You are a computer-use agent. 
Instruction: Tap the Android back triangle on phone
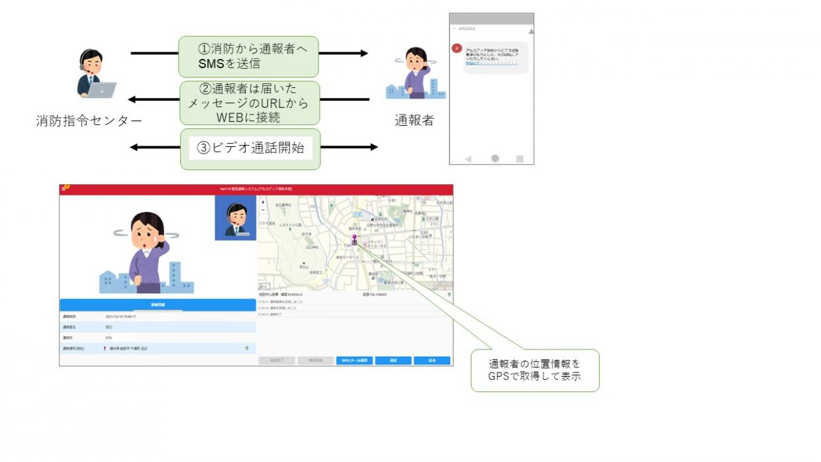click(x=468, y=159)
